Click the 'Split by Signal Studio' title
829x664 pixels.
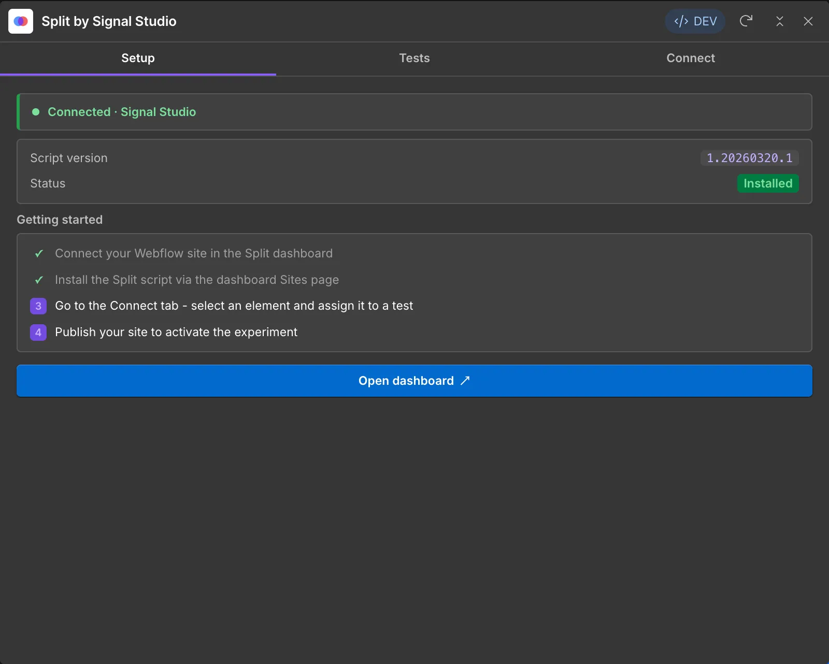click(x=109, y=21)
